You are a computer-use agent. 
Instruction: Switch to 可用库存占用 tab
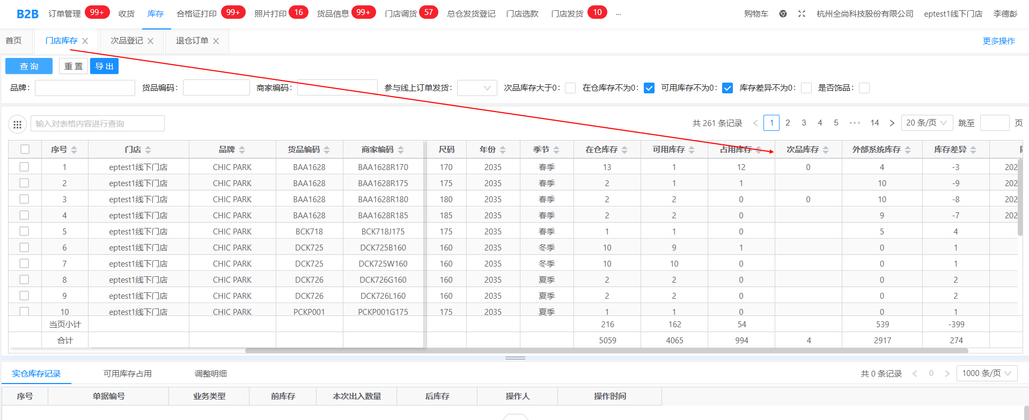[127, 374]
